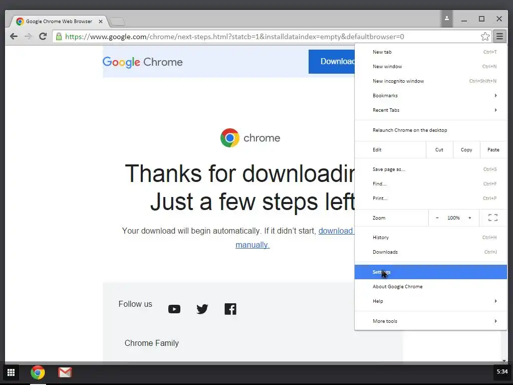Screen dimensions: 513x385
Task: Click Cut in the Edit row
Action: (x=439, y=149)
